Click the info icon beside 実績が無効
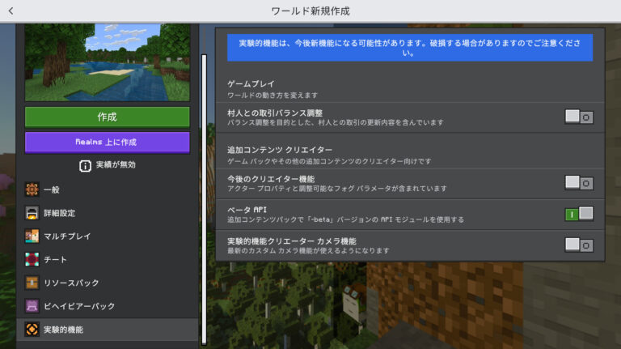This screenshot has height=349, width=621. tap(85, 165)
